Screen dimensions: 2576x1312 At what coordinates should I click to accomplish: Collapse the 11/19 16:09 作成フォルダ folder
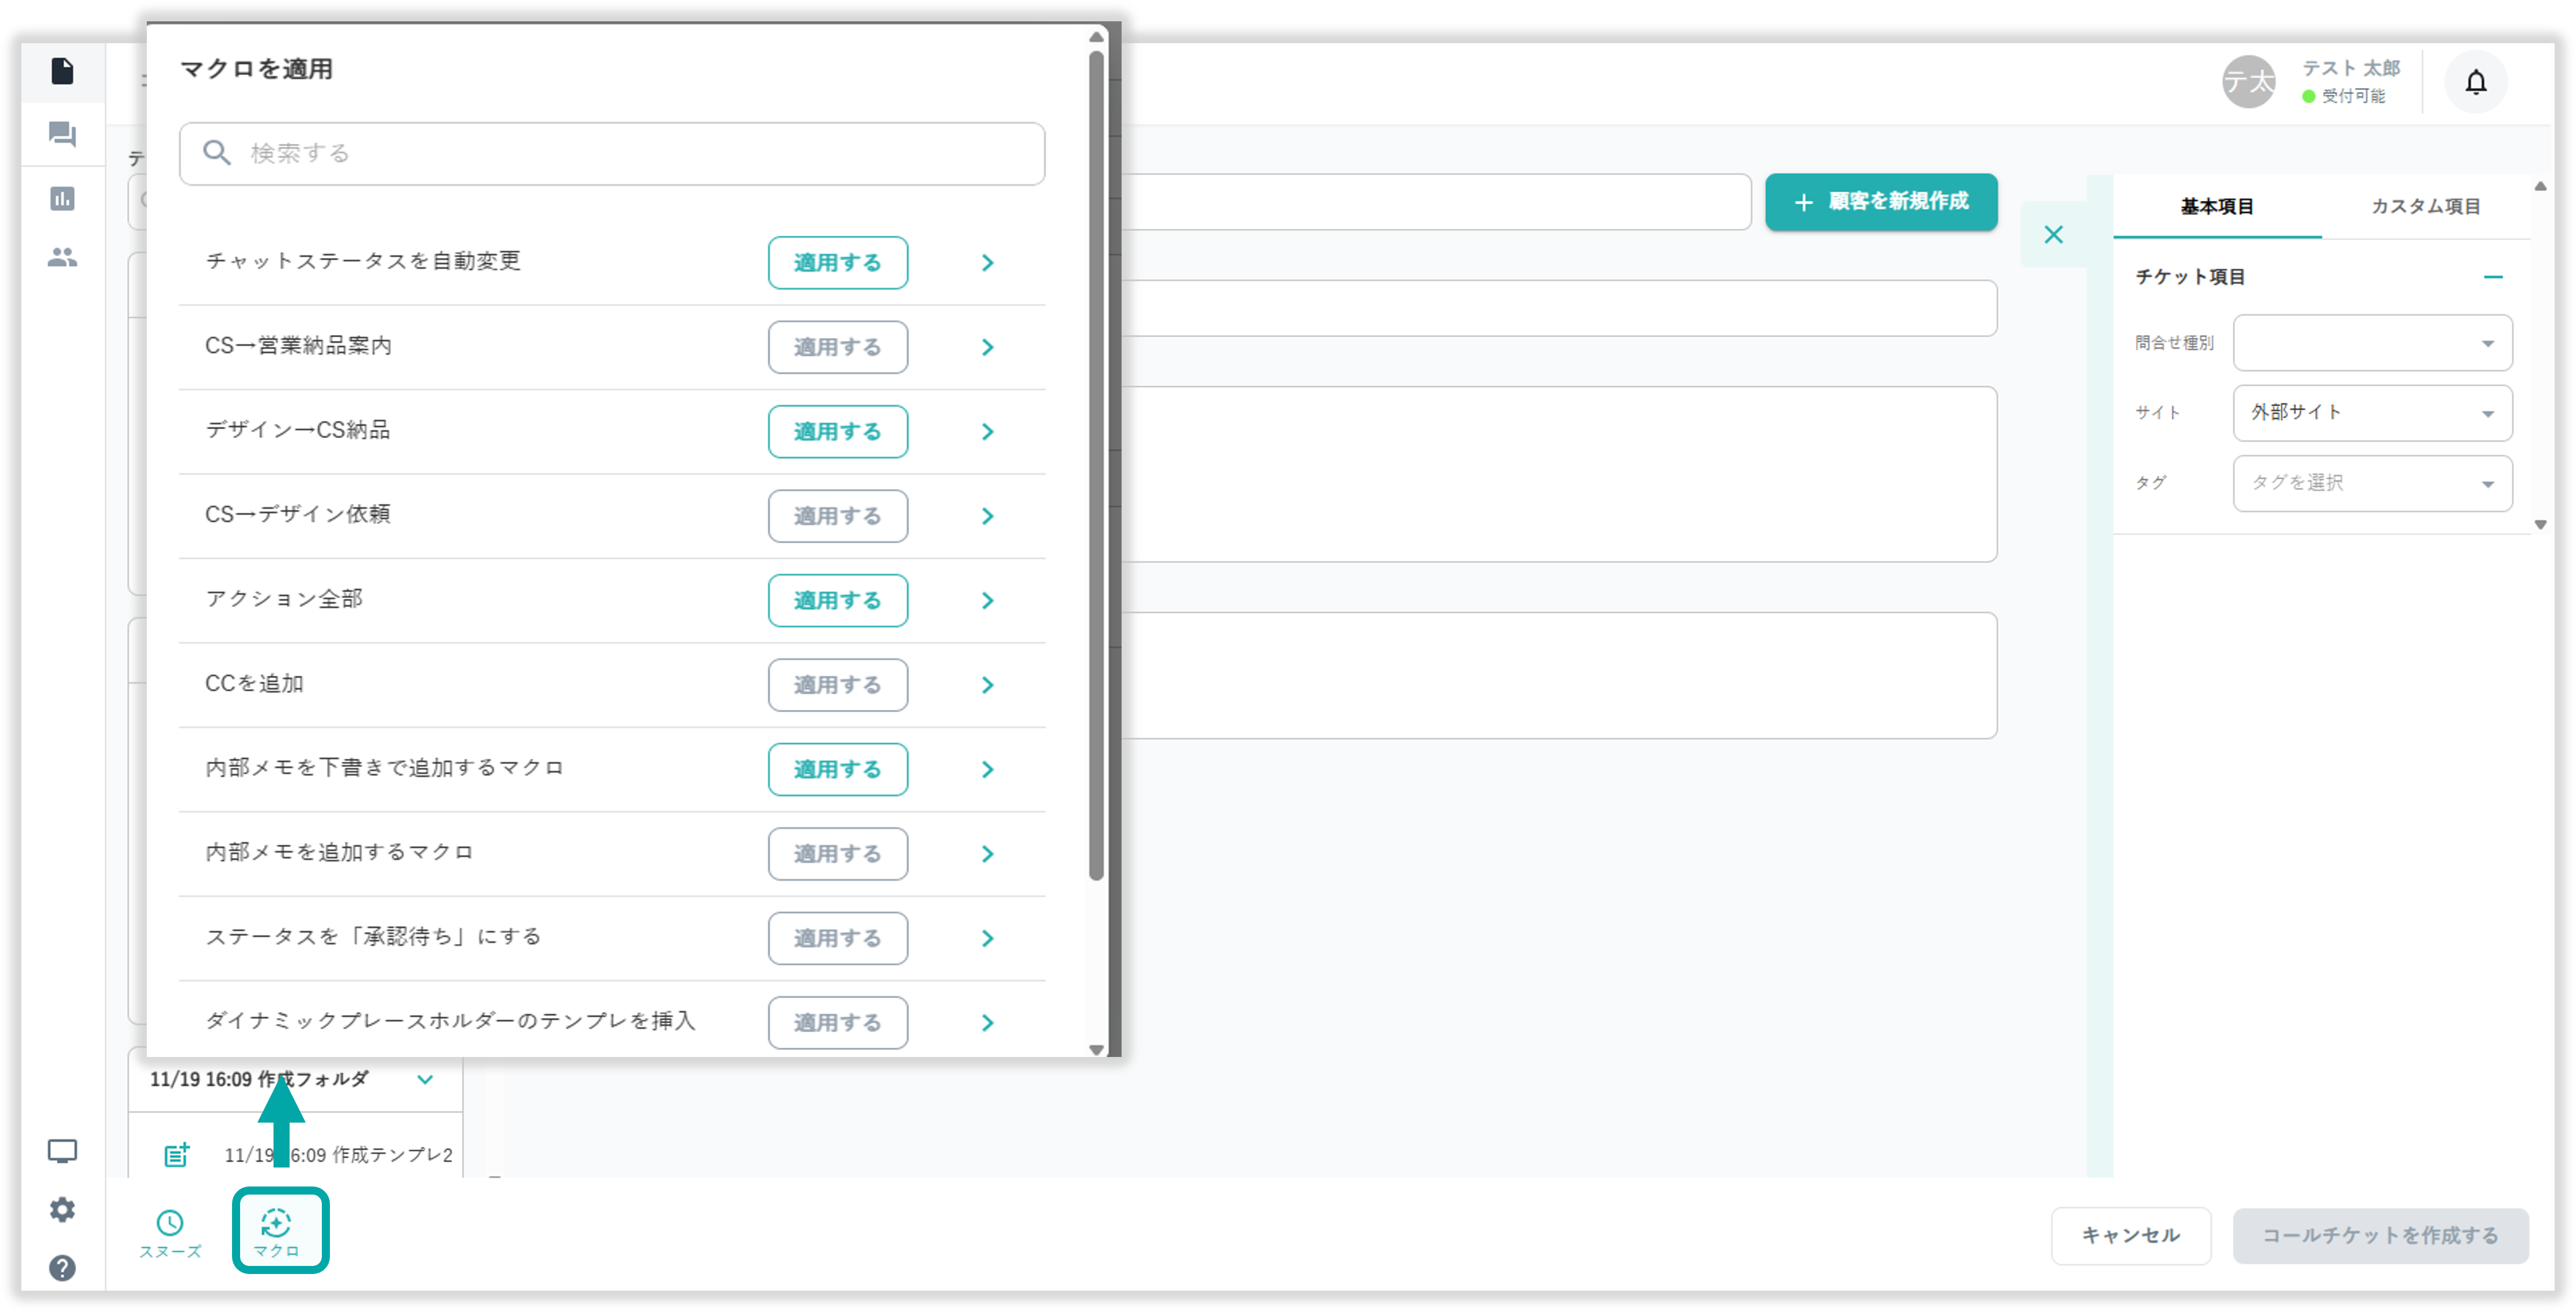click(425, 1079)
